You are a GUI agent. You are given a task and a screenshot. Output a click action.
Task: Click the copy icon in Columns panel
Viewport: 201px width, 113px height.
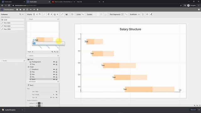click(20, 14)
